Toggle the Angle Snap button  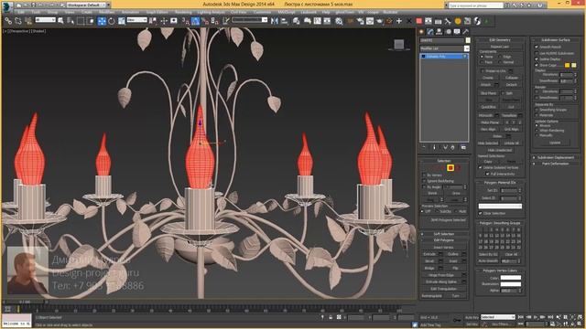pos(195,21)
